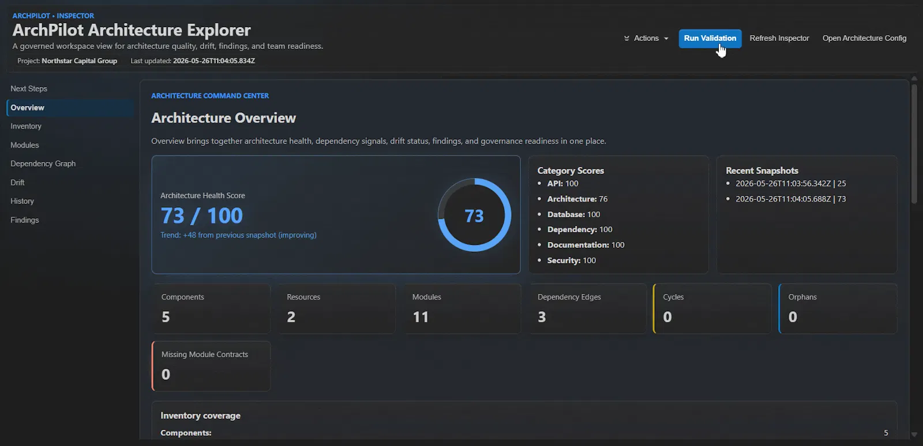923x446 pixels.
Task: Select the Missing Module Contracts card
Action: tap(211, 366)
